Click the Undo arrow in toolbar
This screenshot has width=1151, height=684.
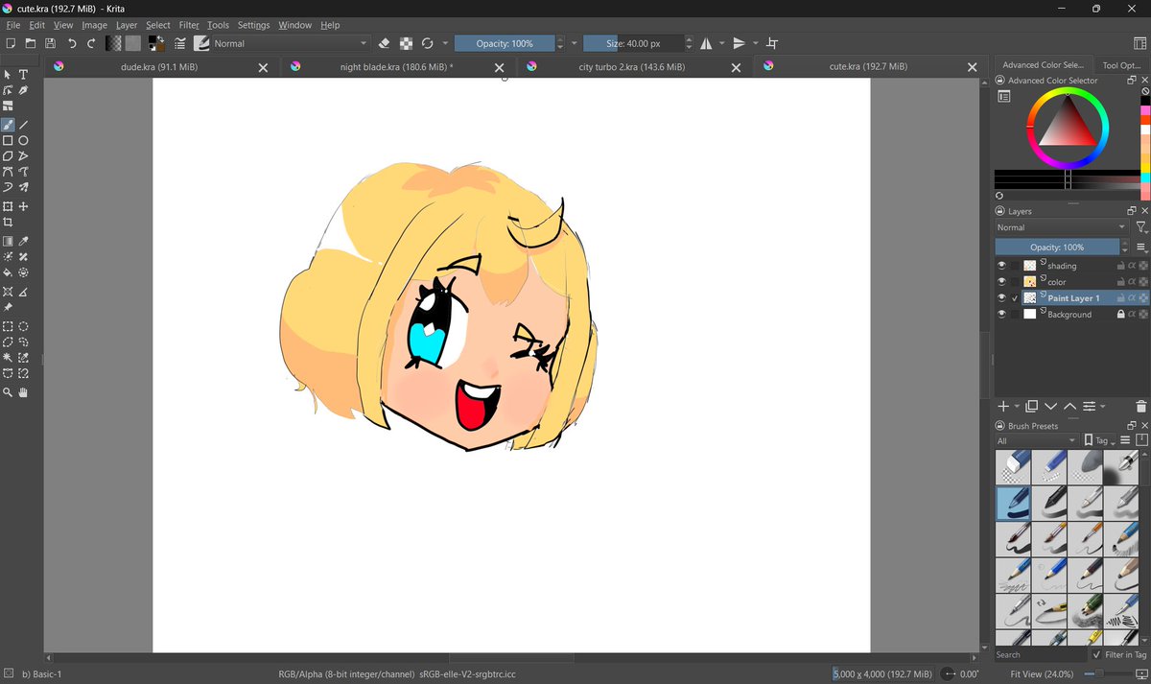tap(72, 43)
